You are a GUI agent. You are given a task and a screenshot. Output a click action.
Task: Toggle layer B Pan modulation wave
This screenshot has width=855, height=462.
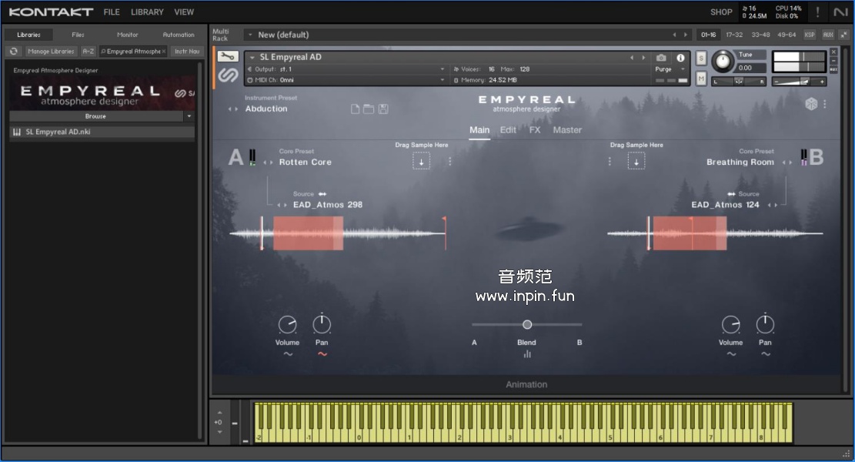766,354
